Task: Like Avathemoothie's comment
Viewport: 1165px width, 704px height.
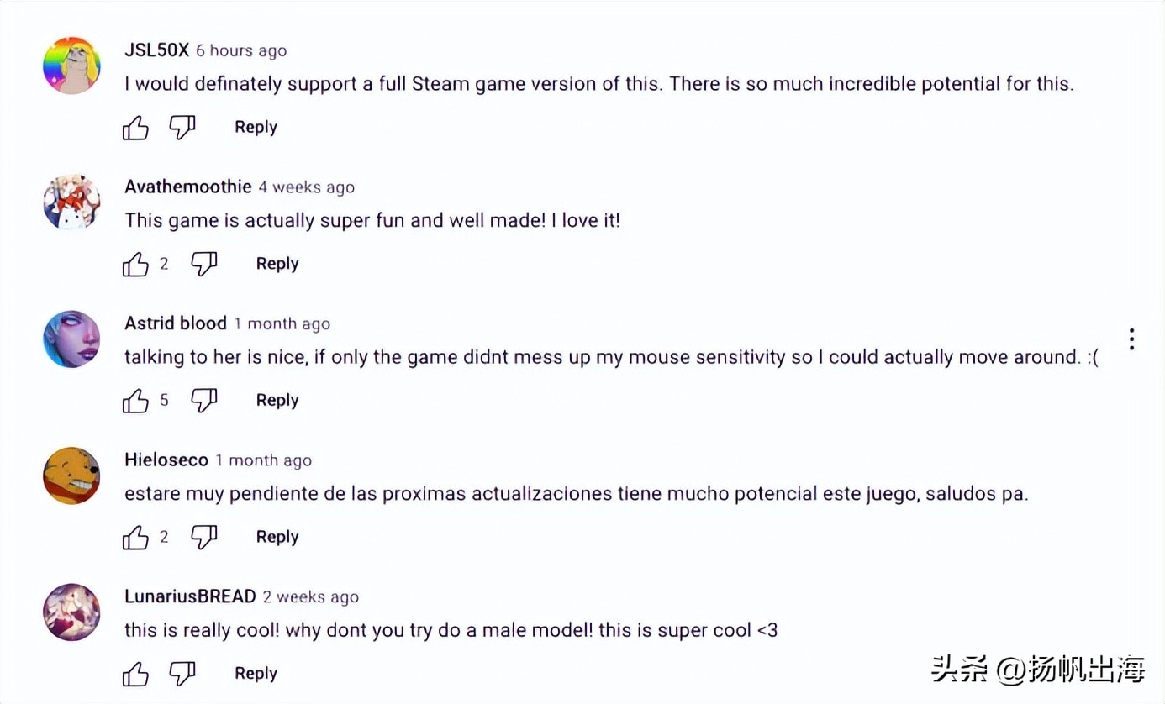Action: 135,265
